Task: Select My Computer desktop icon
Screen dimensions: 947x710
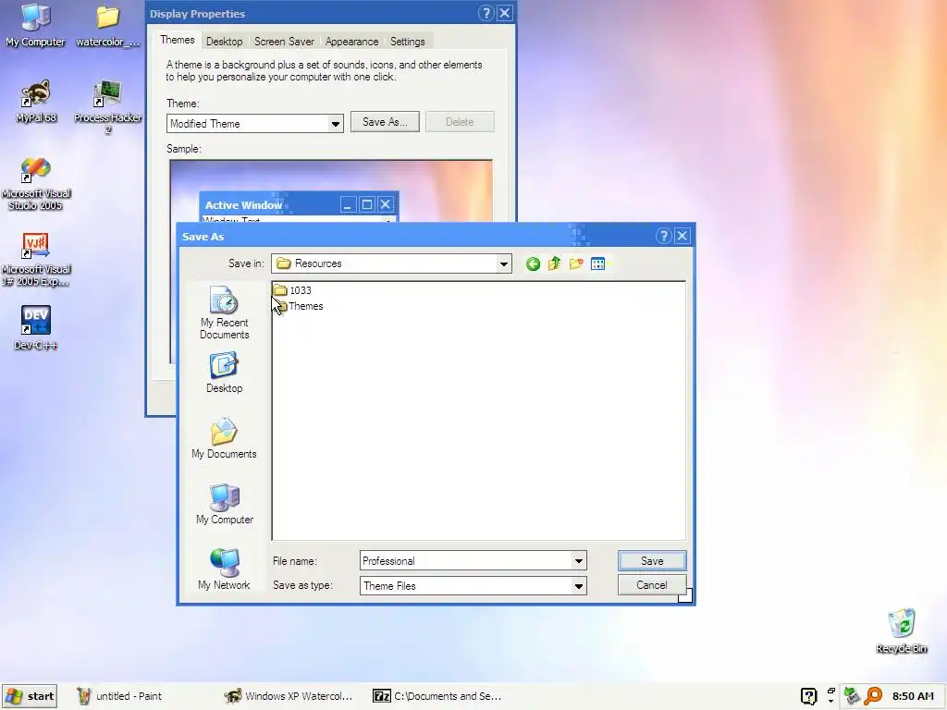Action: [35, 25]
